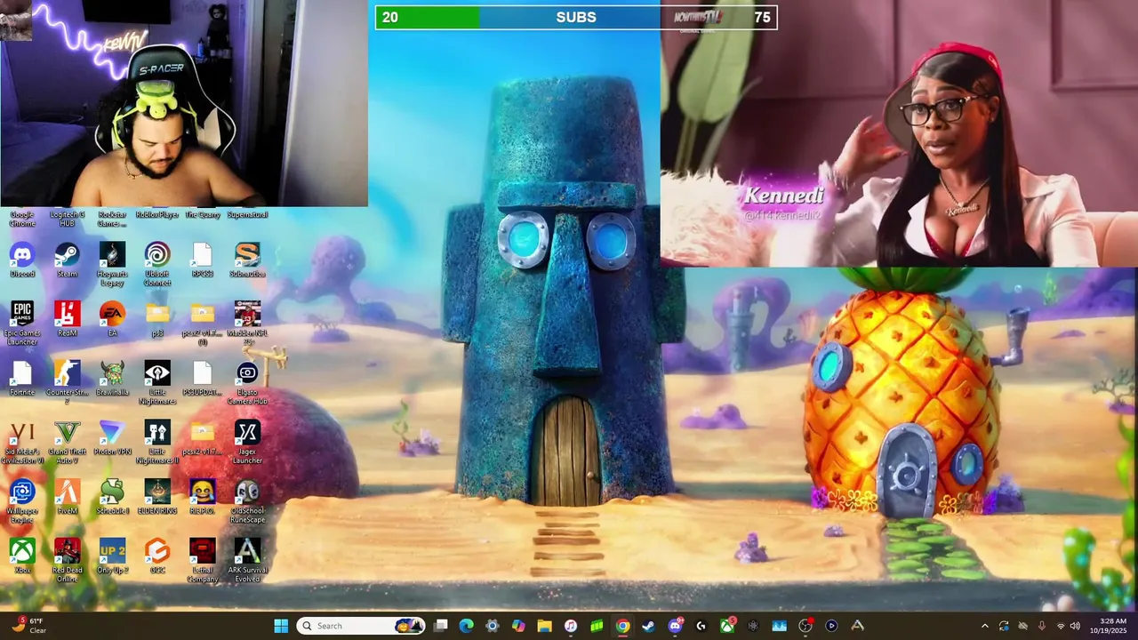
Task: Select the pcsx2 folder ending in (1)
Action: (202, 324)
